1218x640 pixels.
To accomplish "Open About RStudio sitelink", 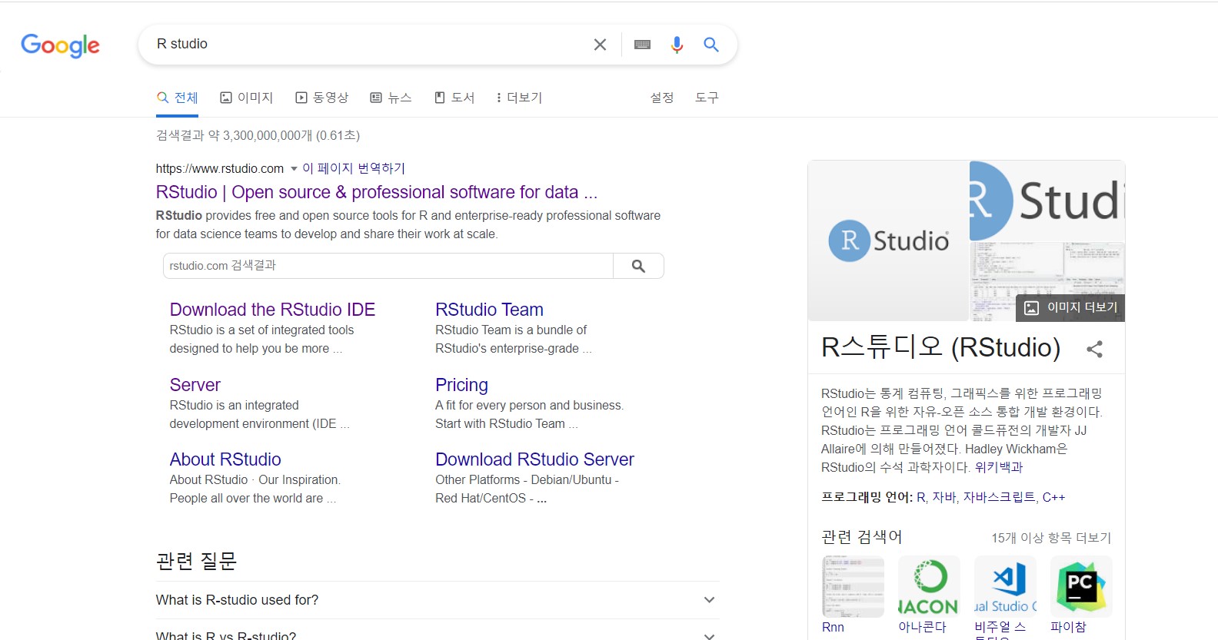I will (225, 459).
